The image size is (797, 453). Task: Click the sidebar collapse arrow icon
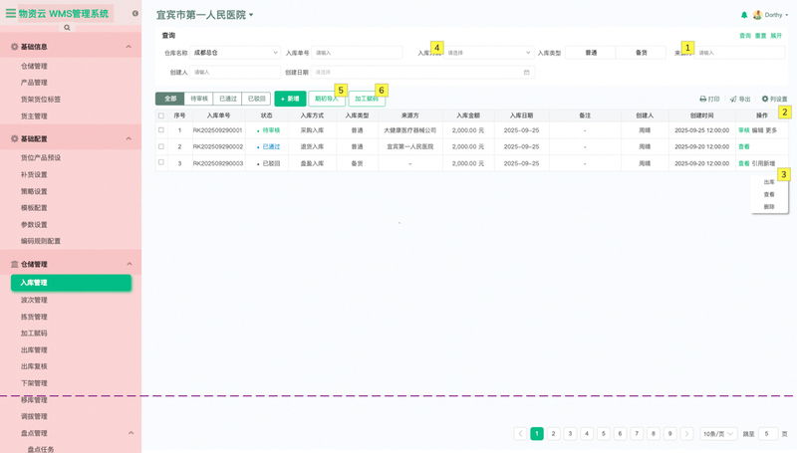coord(135,14)
